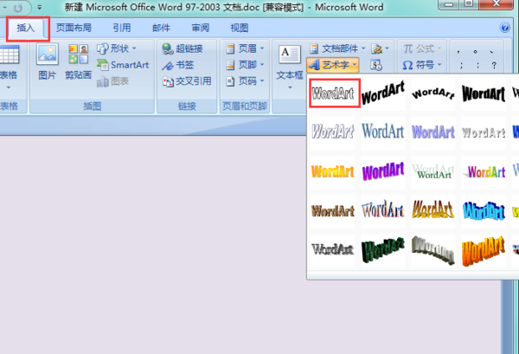
Task: Click the SmartArt icon
Action: coord(103,65)
